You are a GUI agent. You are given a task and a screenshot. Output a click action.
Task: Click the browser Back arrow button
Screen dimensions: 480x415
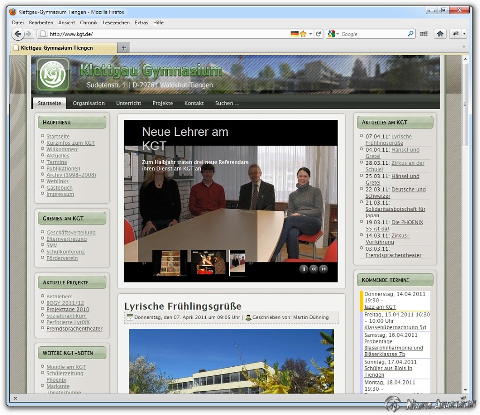(x=18, y=34)
